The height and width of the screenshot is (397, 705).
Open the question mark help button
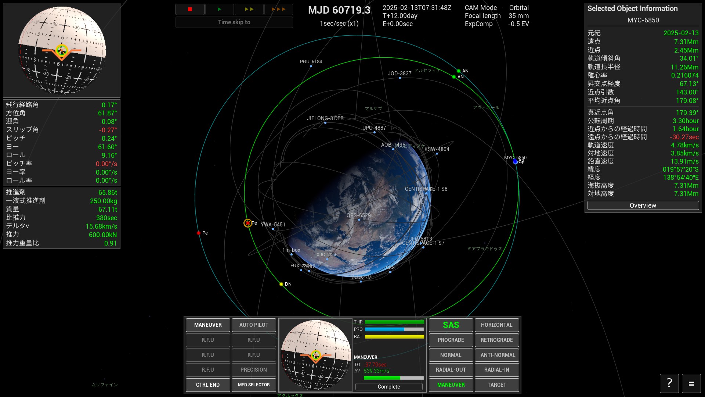coord(669,383)
